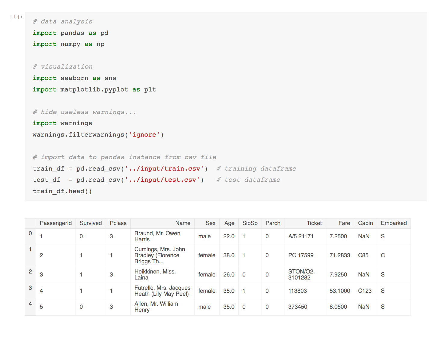This screenshot has width=434, height=343.
Task: Click the Parch column header
Action: pyautogui.click(x=273, y=223)
